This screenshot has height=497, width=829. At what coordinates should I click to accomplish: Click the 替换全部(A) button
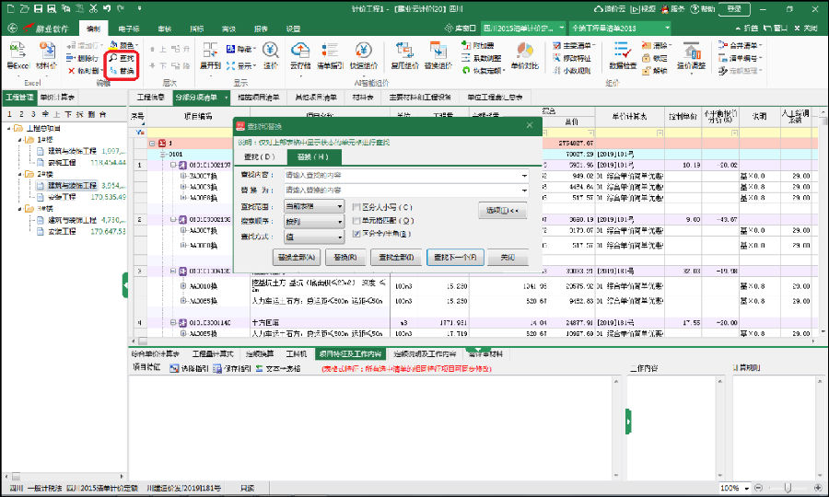[297, 258]
